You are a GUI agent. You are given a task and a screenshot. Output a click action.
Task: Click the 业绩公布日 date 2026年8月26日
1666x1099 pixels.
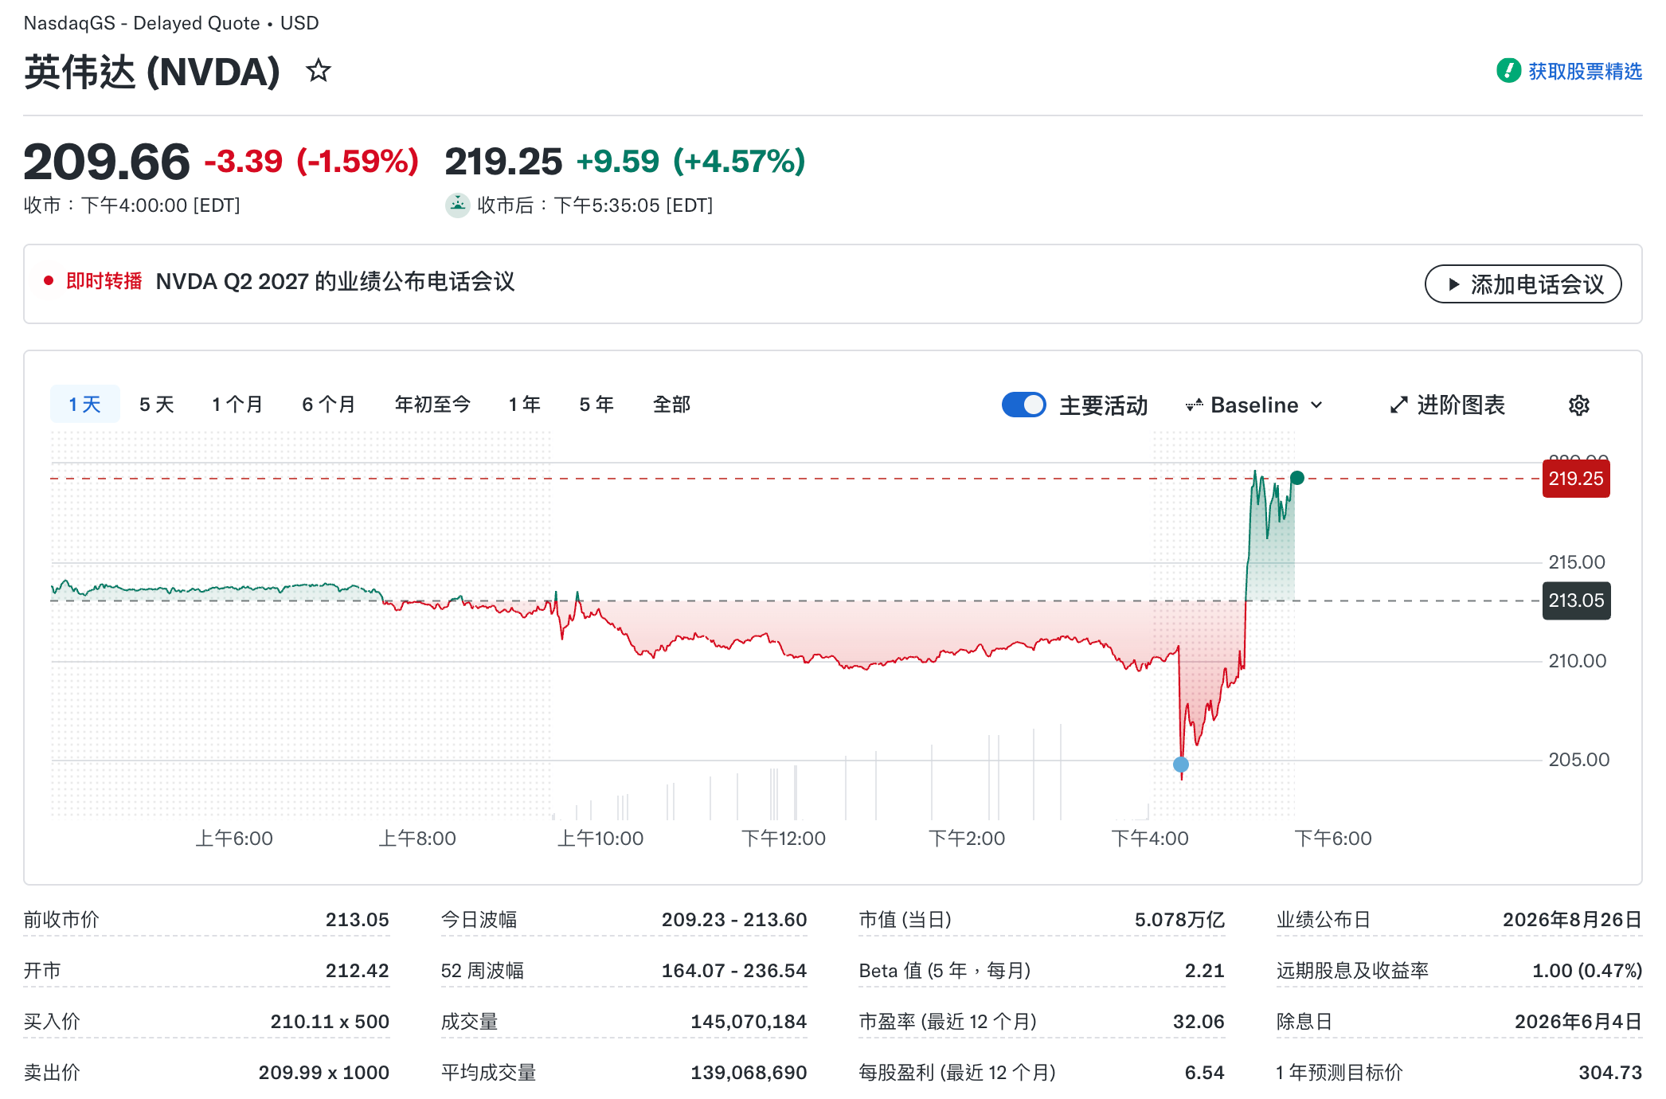1572,920
